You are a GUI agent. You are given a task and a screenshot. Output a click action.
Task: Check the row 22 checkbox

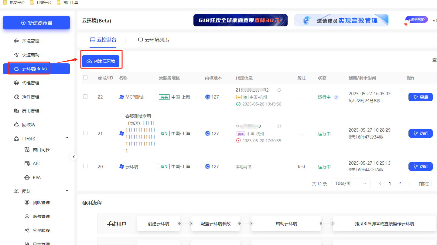[85, 97]
